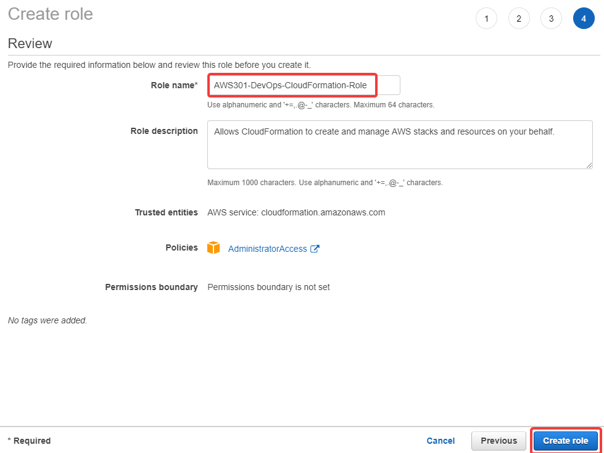
Task: Click 'Permissions boundary is not set' text
Action: coord(268,288)
